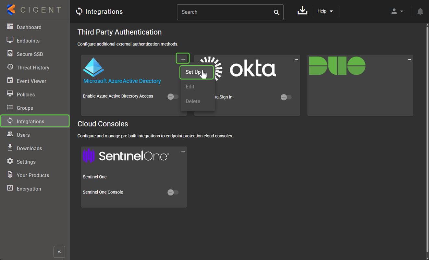Open the SentinelOne card three-dot menu

tap(183, 152)
